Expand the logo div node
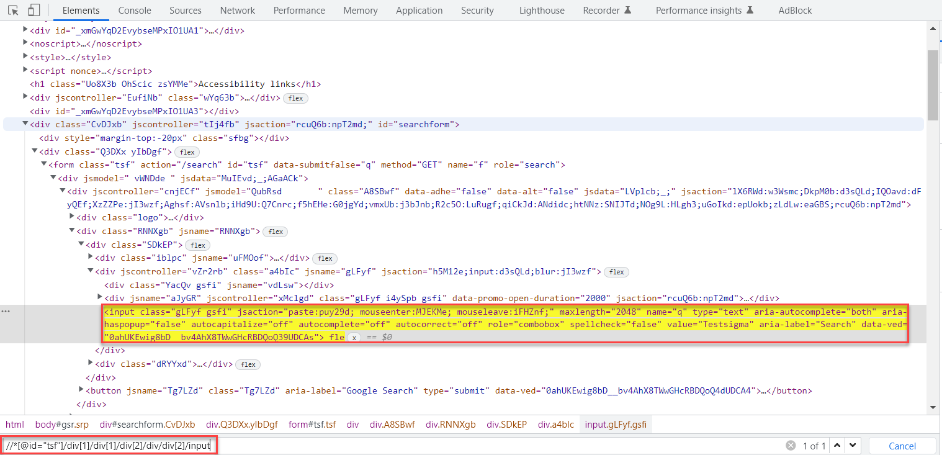942x455 pixels. pyautogui.click(x=72, y=217)
